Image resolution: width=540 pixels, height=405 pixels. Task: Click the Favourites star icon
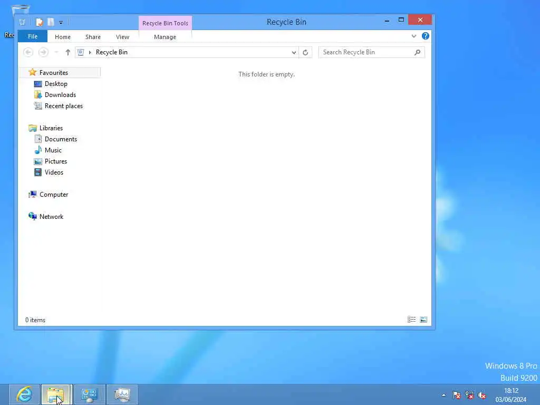(33, 72)
